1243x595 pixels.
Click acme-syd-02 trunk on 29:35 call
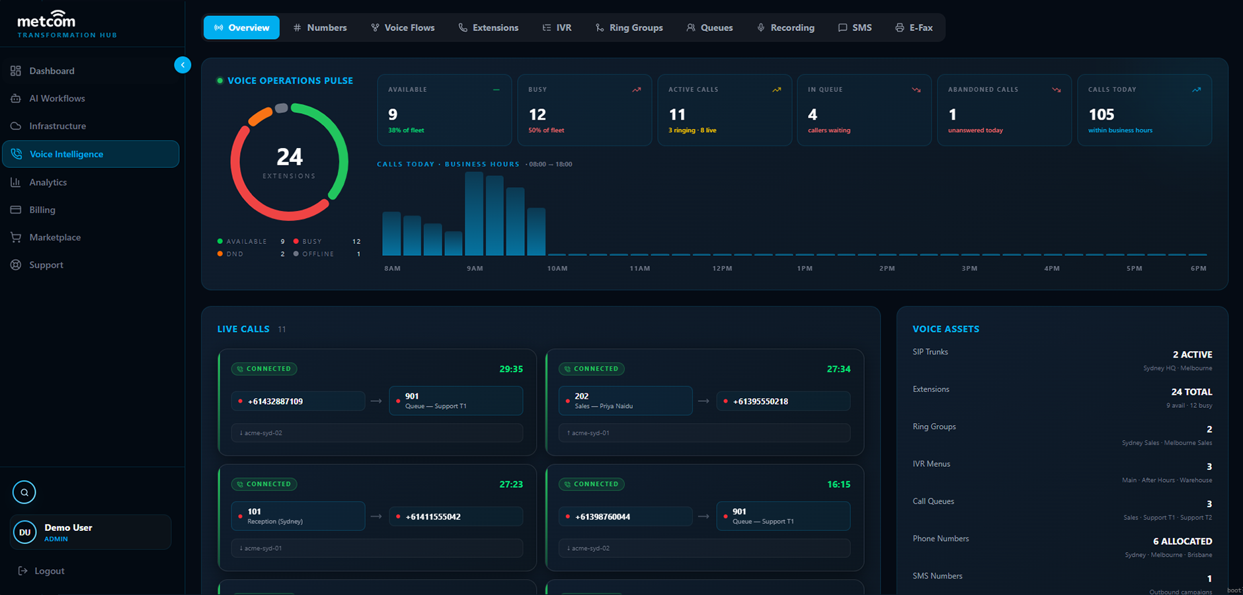pos(377,433)
